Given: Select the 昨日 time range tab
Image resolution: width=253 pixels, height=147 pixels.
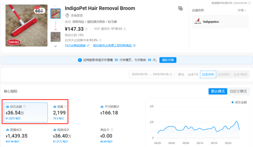Looking at the screenshot, I should coord(181,75).
